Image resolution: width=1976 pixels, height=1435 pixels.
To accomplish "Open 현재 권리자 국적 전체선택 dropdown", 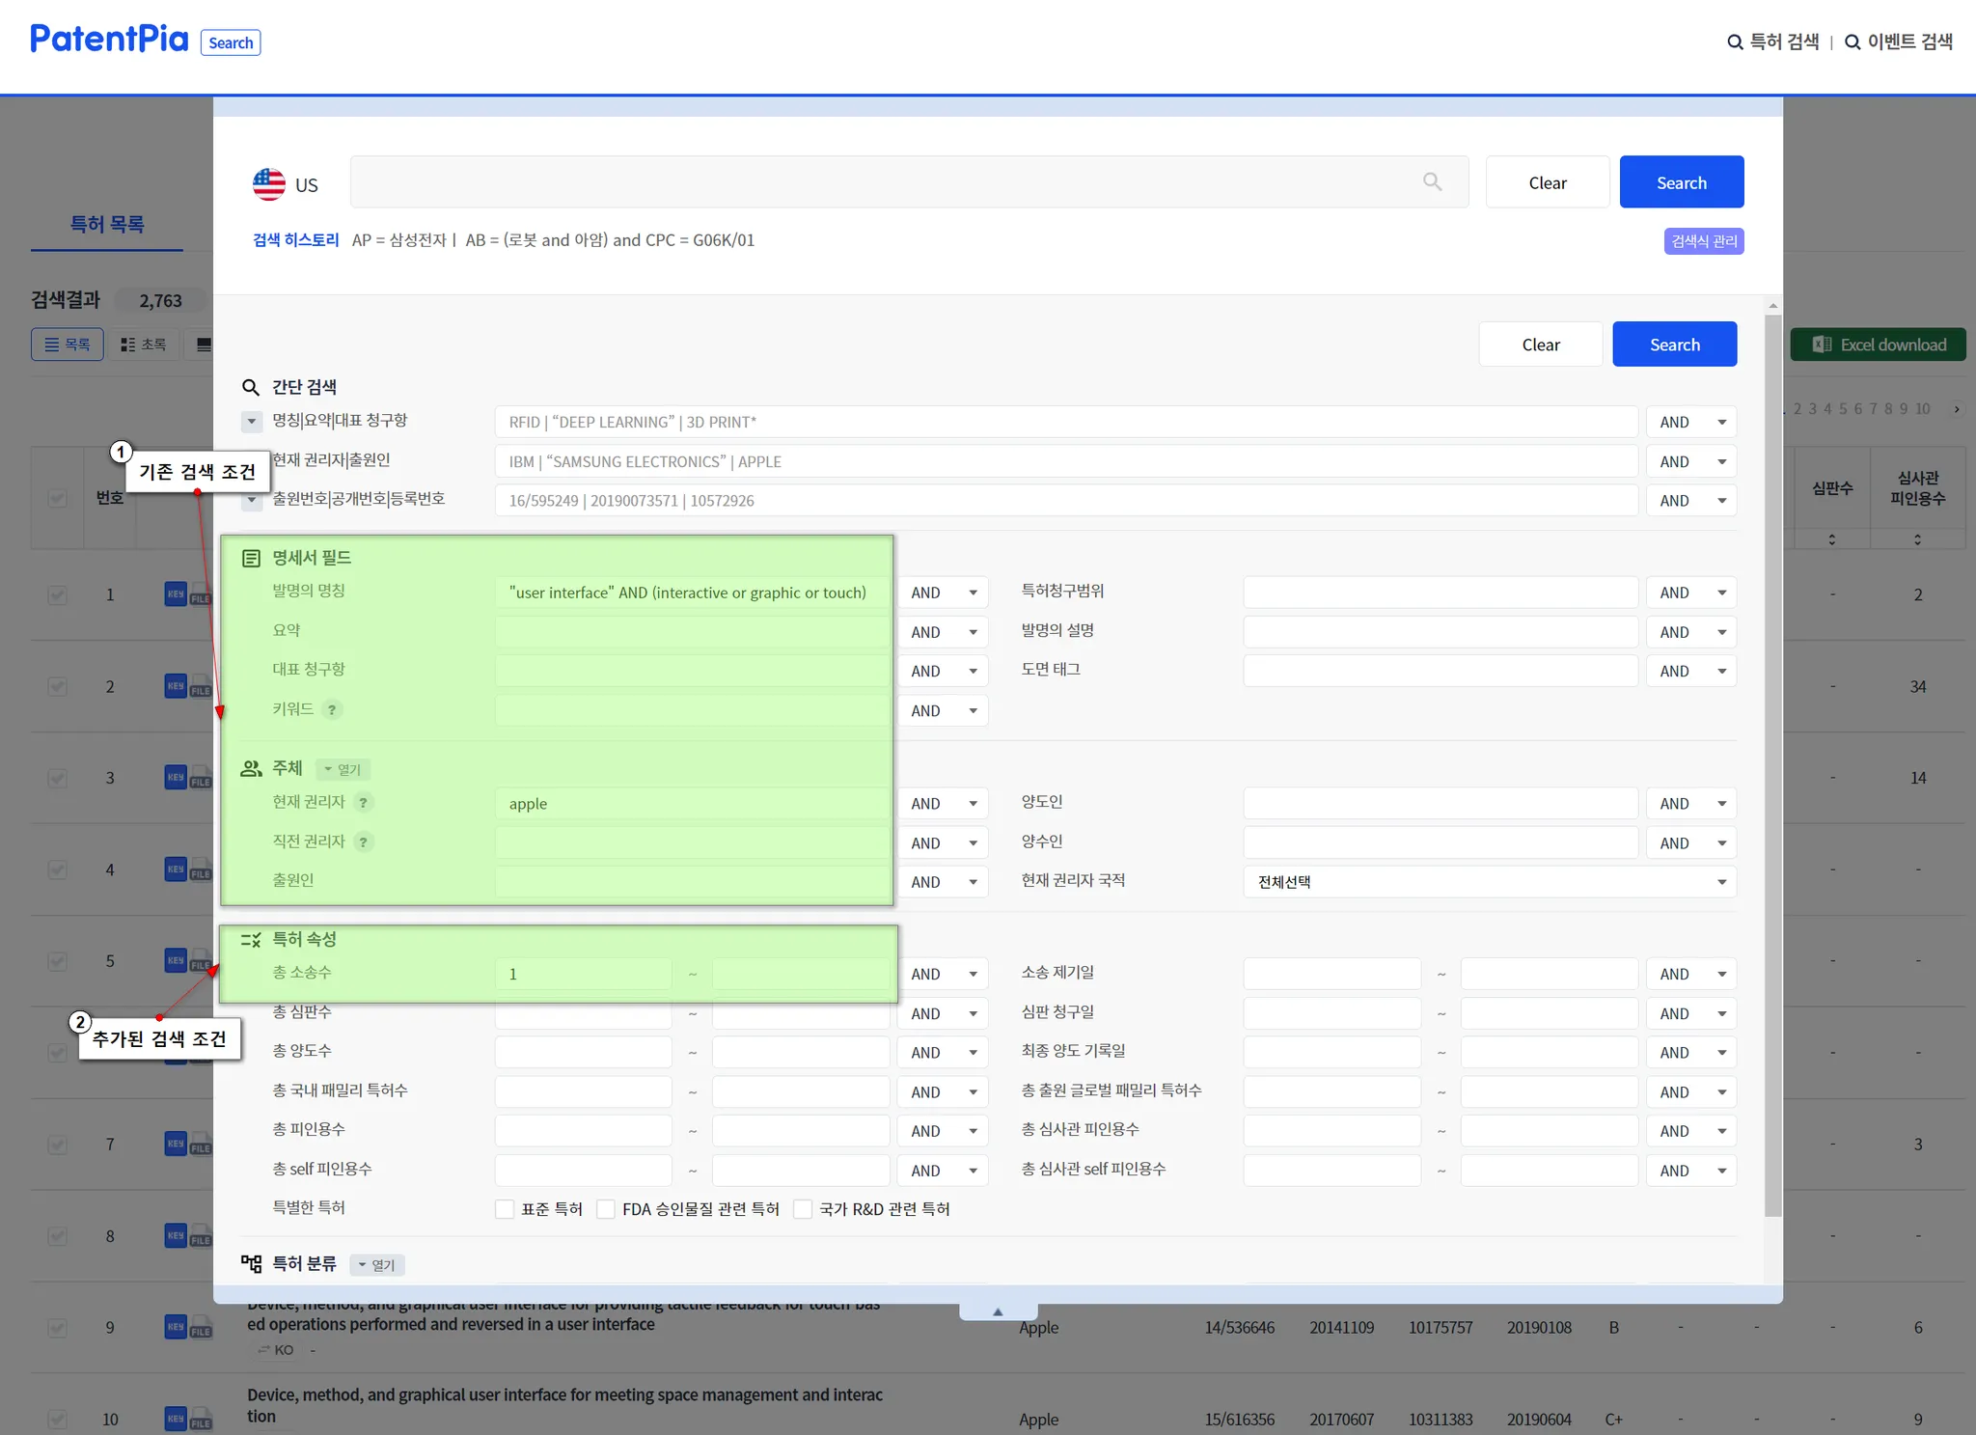I will click(x=1489, y=882).
